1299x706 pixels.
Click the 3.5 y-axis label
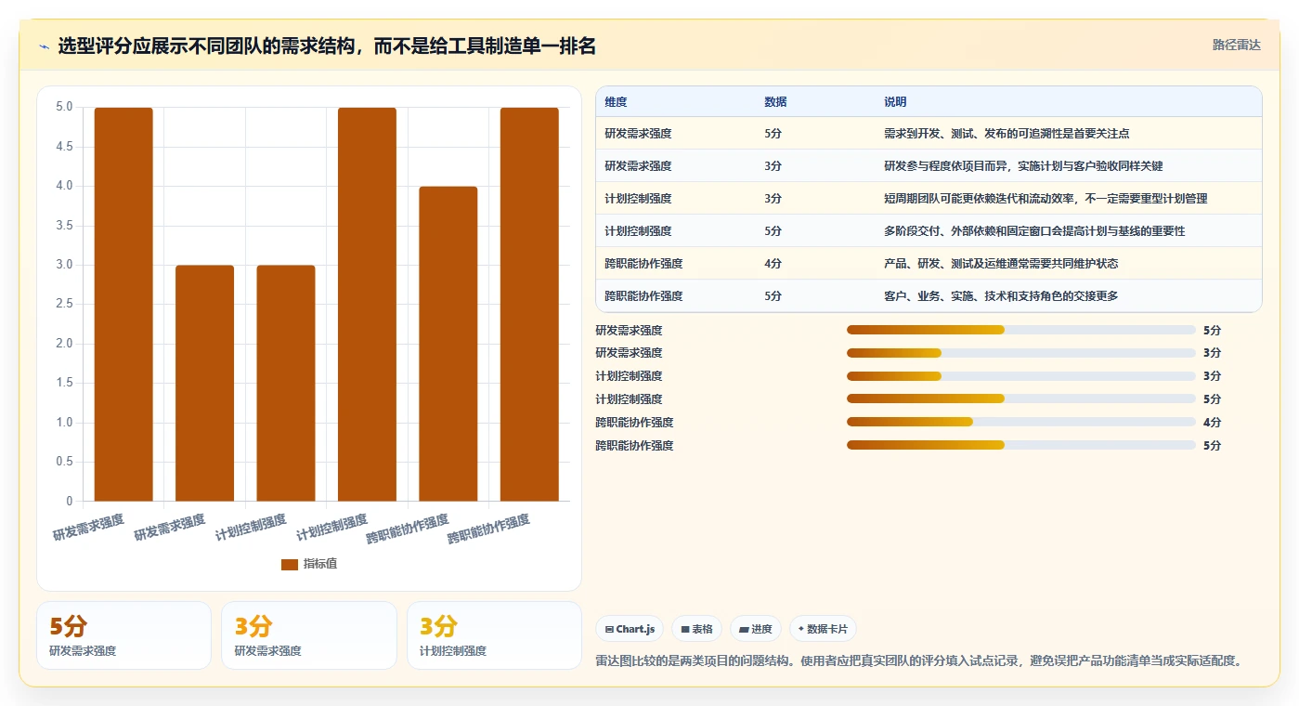(x=64, y=226)
